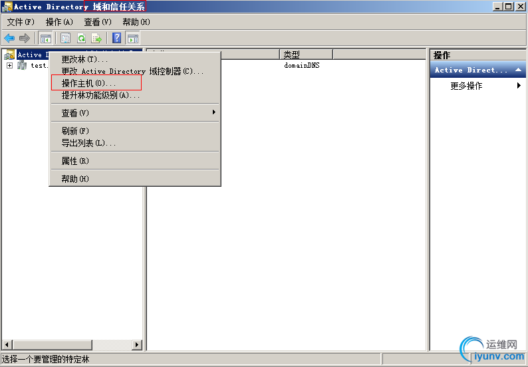Click the test domain node icon

click(22, 65)
